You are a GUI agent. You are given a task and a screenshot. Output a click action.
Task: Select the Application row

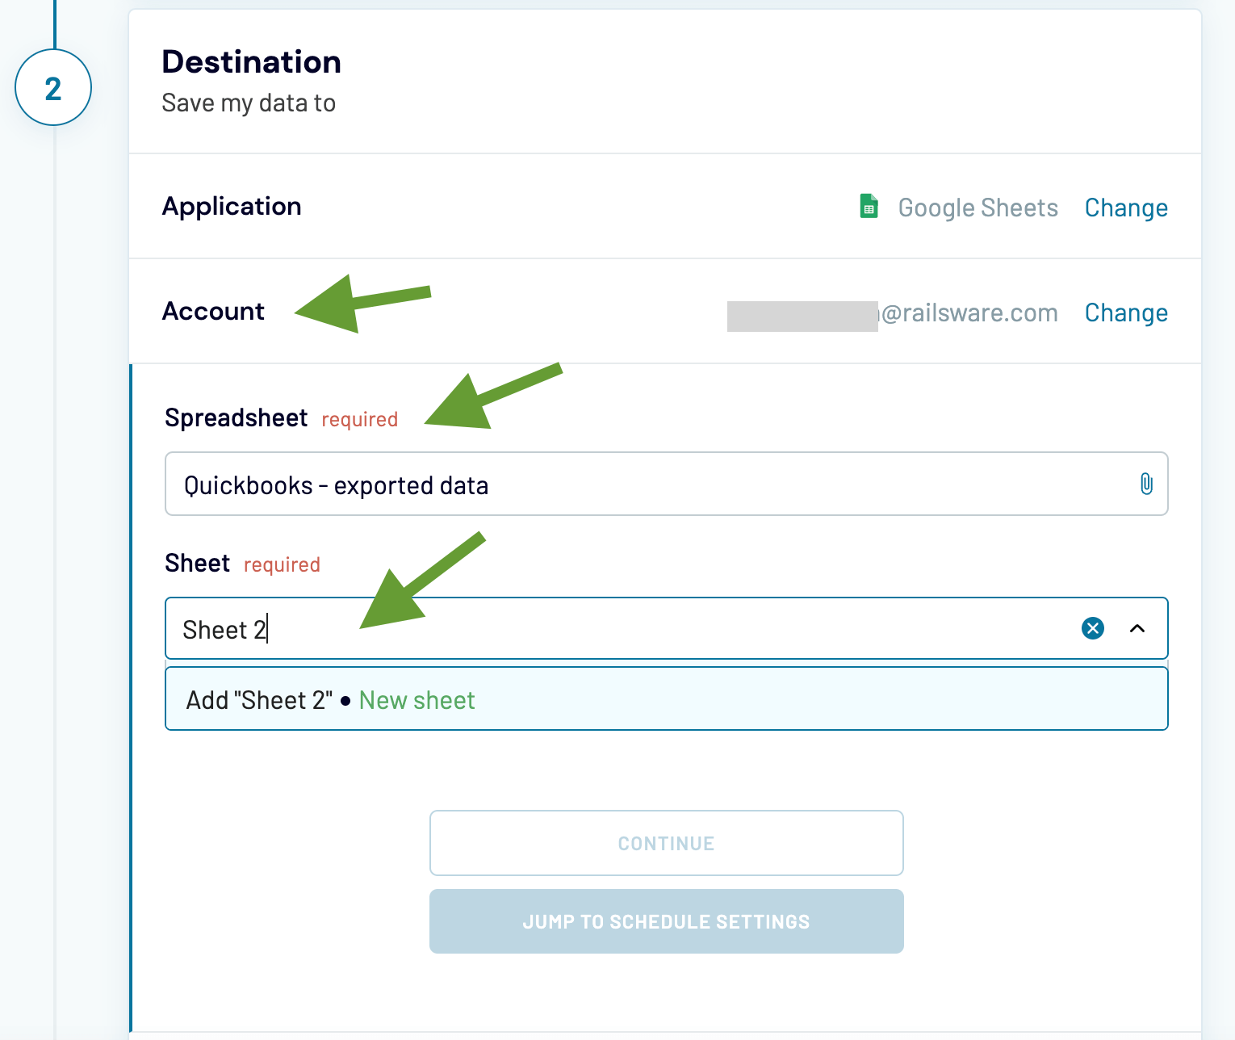point(232,207)
